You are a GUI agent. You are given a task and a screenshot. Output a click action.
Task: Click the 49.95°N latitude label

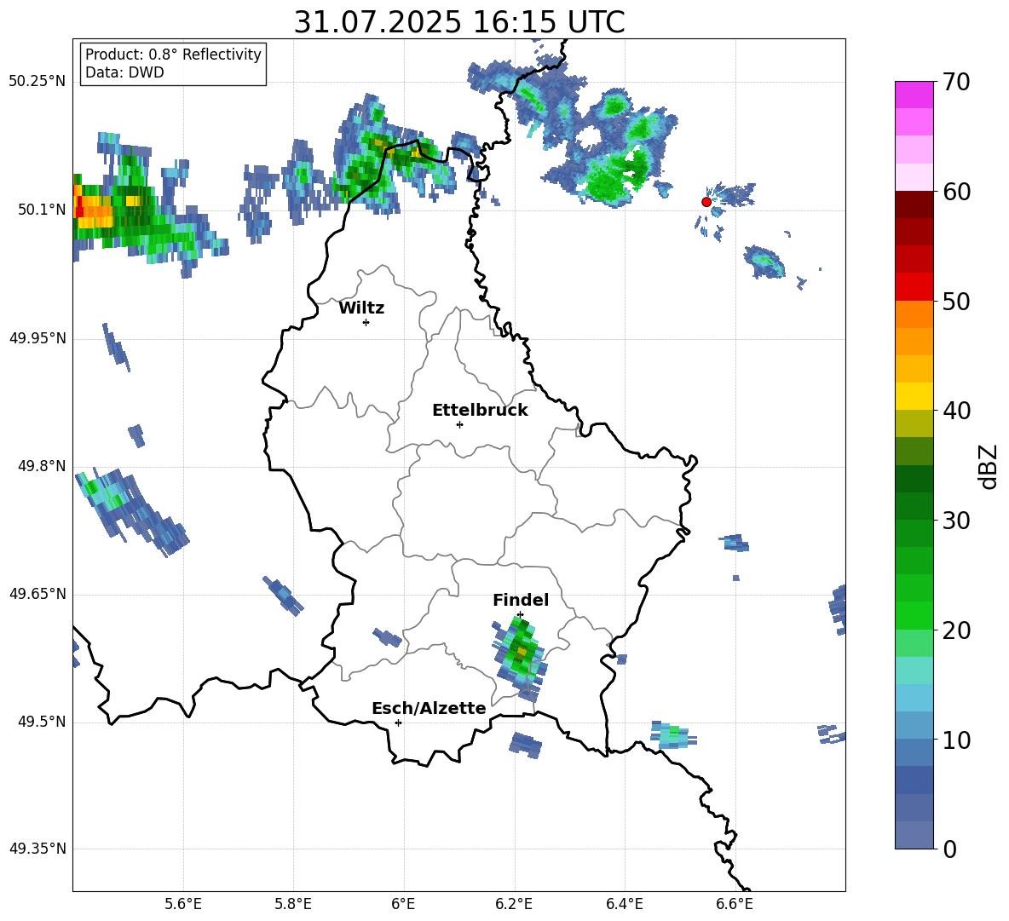click(37, 338)
